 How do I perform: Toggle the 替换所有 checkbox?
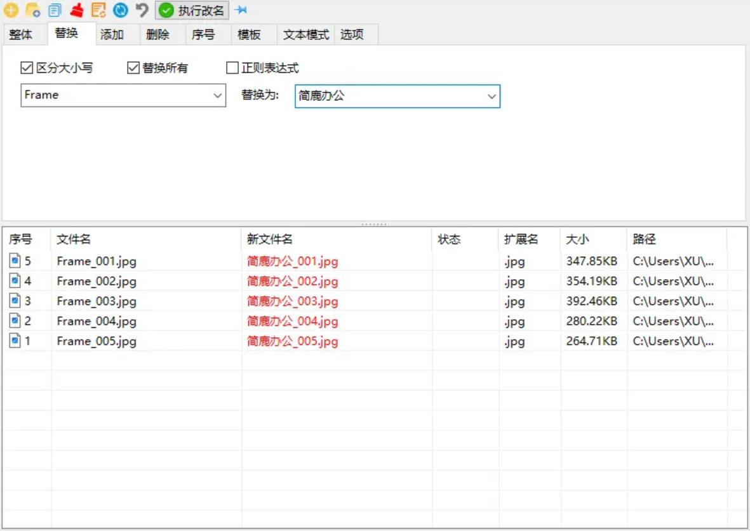coord(133,68)
